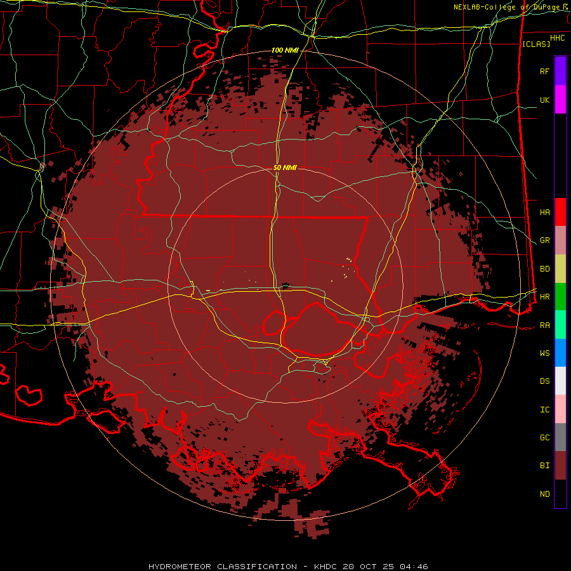The height and width of the screenshot is (571, 571).
Task: Click the RF legend label
Action: [x=544, y=71]
